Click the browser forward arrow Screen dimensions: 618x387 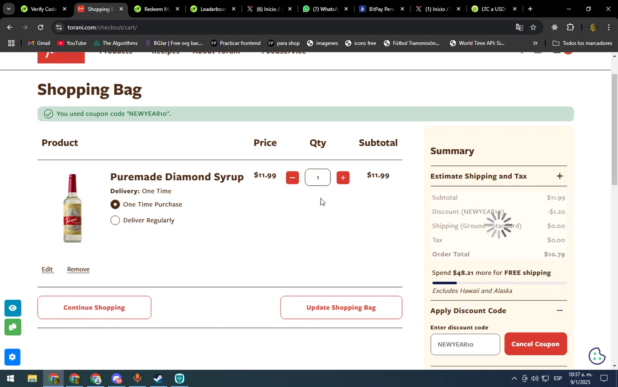pyautogui.click(x=25, y=27)
